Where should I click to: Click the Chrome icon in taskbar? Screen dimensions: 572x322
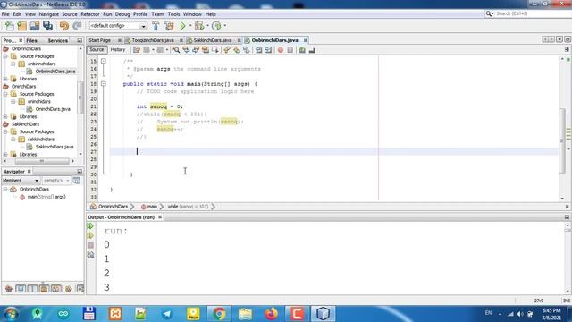[x=219, y=314]
